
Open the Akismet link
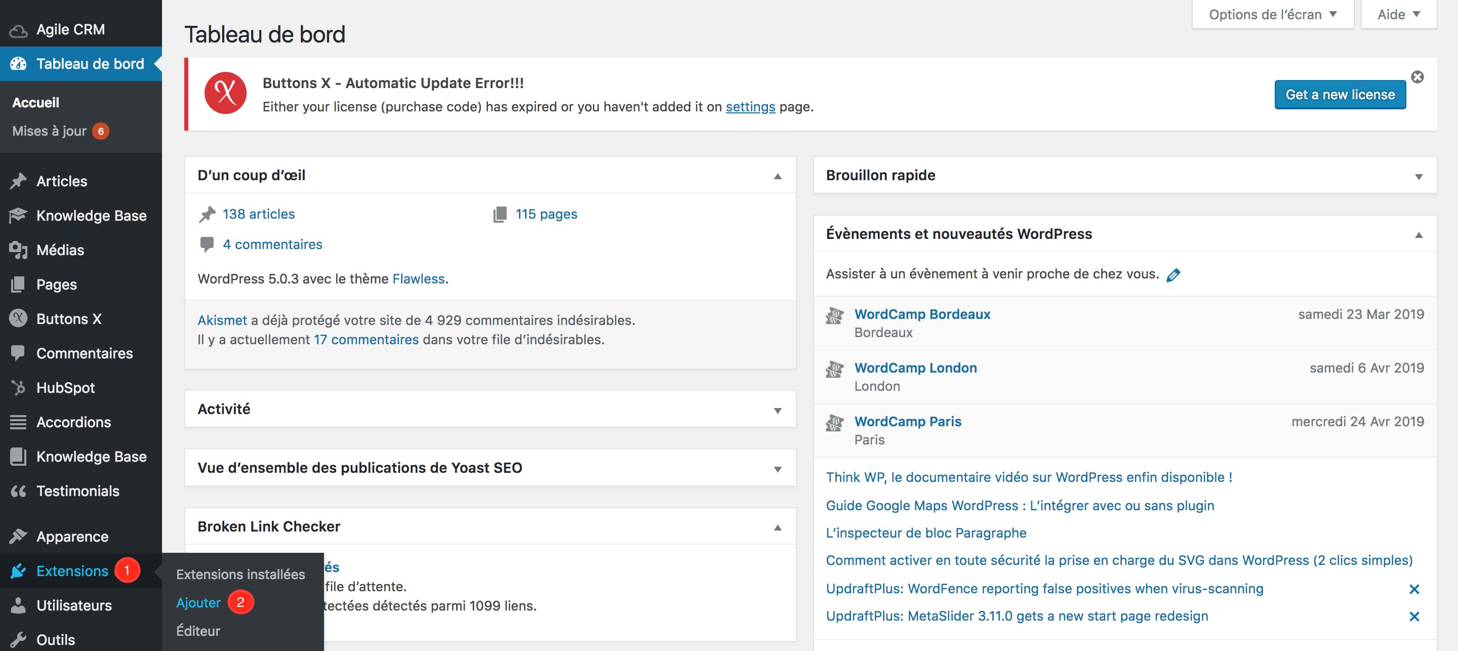222,320
